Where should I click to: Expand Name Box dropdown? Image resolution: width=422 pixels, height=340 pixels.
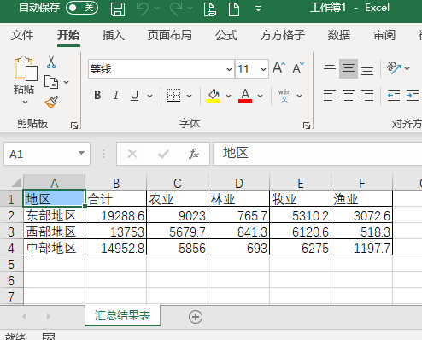point(81,153)
